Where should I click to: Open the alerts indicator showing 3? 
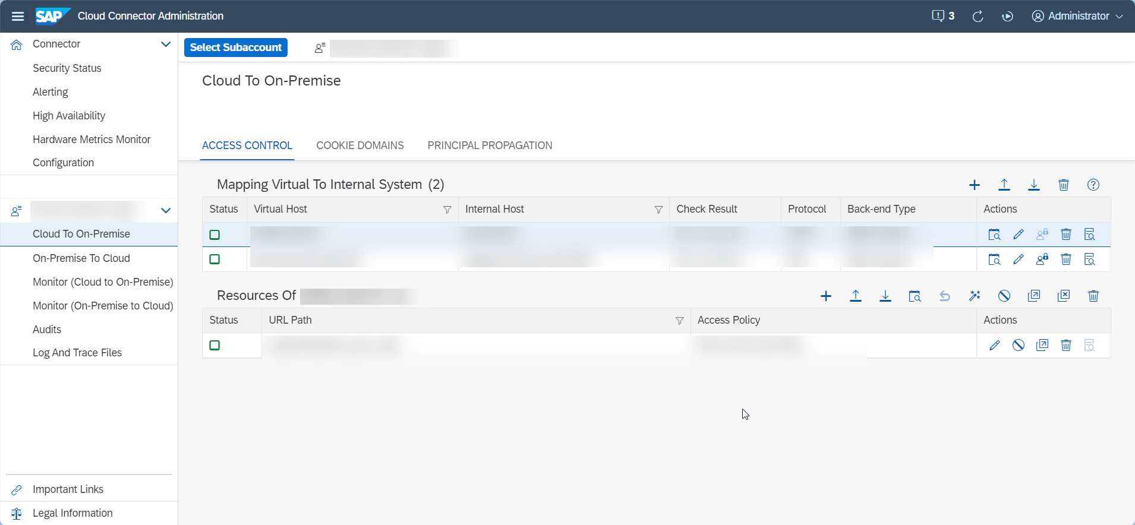click(943, 16)
